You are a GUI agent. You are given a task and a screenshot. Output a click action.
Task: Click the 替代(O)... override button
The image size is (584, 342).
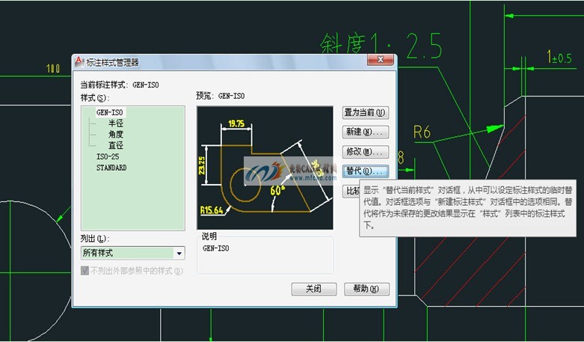coord(366,171)
